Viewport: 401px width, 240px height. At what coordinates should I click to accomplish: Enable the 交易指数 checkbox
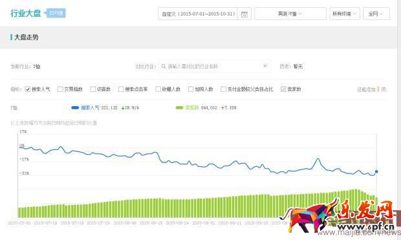(60, 89)
